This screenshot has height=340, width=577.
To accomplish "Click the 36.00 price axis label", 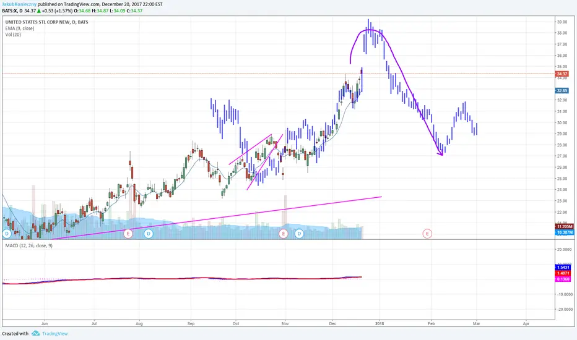I will click(x=562, y=56).
